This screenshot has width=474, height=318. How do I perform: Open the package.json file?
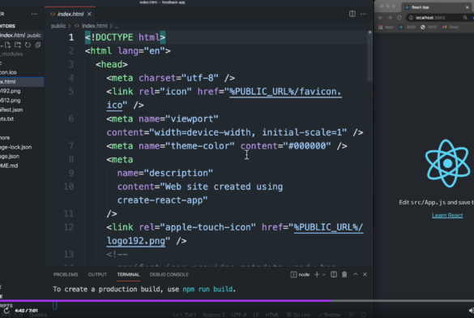point(10,157)
